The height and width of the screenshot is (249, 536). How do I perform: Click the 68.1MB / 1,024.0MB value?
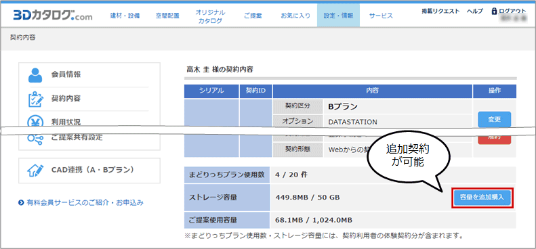314,221
